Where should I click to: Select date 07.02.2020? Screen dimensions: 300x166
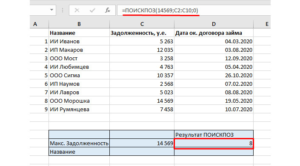(214, 84)
